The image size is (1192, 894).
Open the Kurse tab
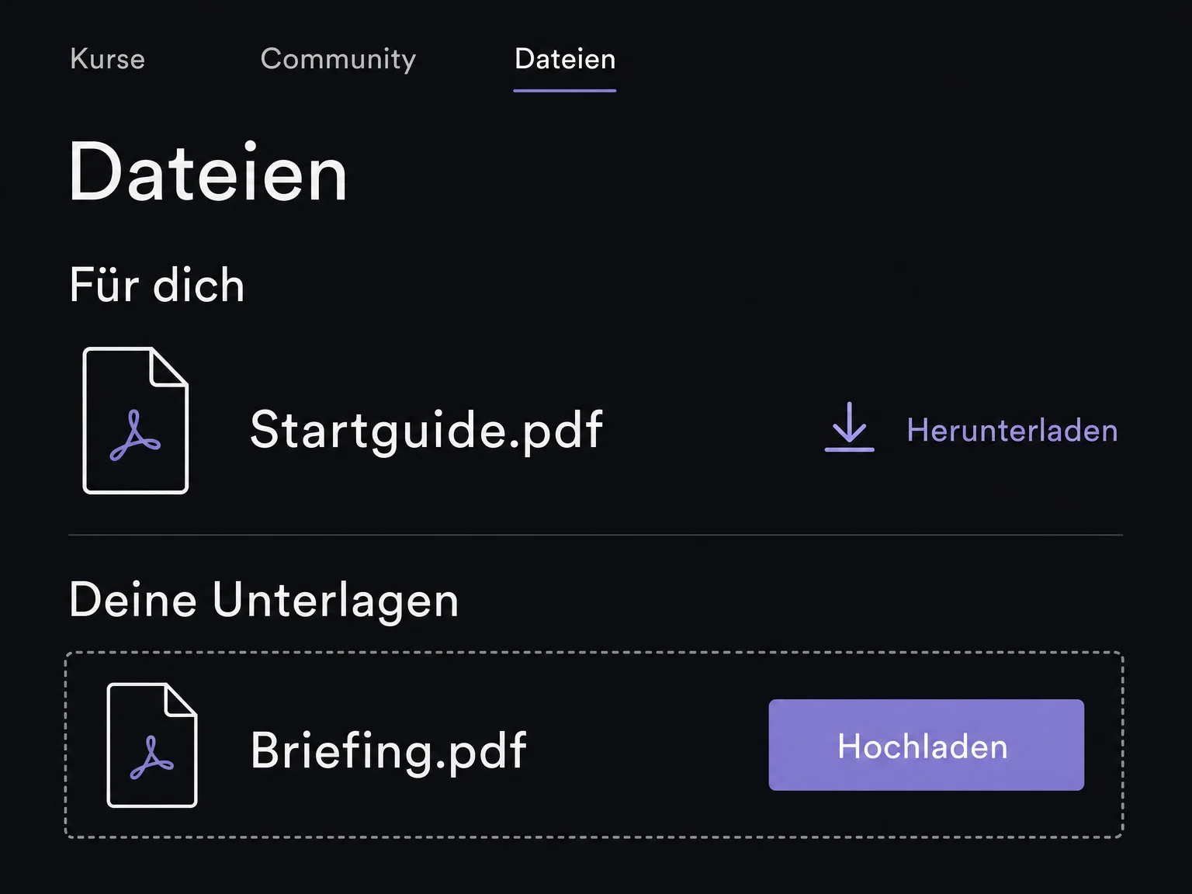pyautogui.click(x=107, y=59)
